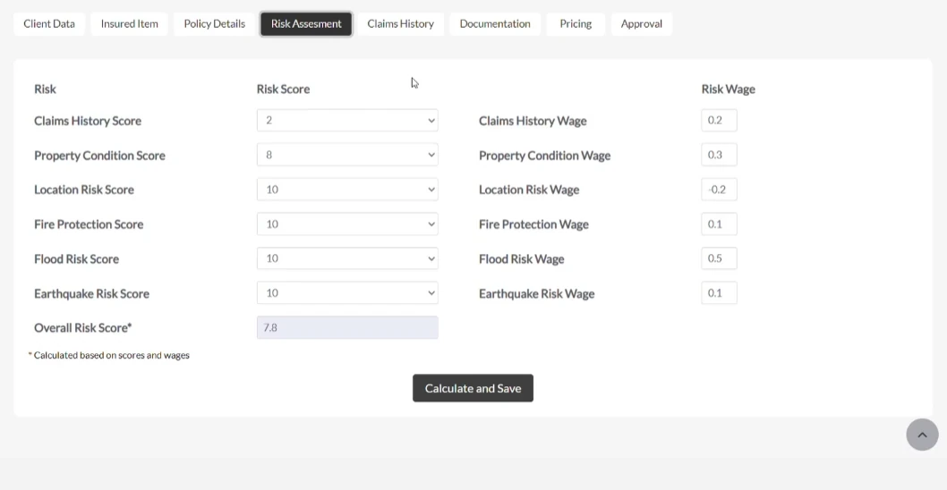Click the Claims History Wage field
The width and height of the screenshot is (947, 490).
[x=719, y=121]
